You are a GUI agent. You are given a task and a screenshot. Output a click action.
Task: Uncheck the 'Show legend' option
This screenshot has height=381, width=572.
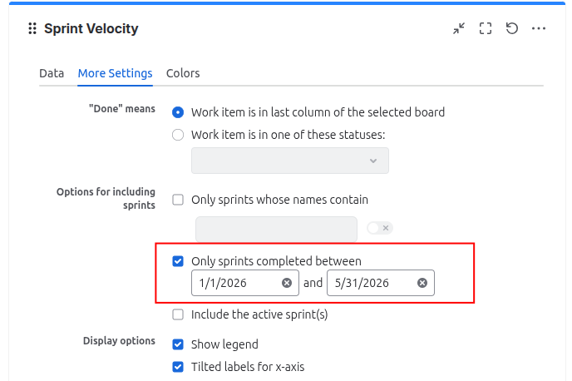178,344
